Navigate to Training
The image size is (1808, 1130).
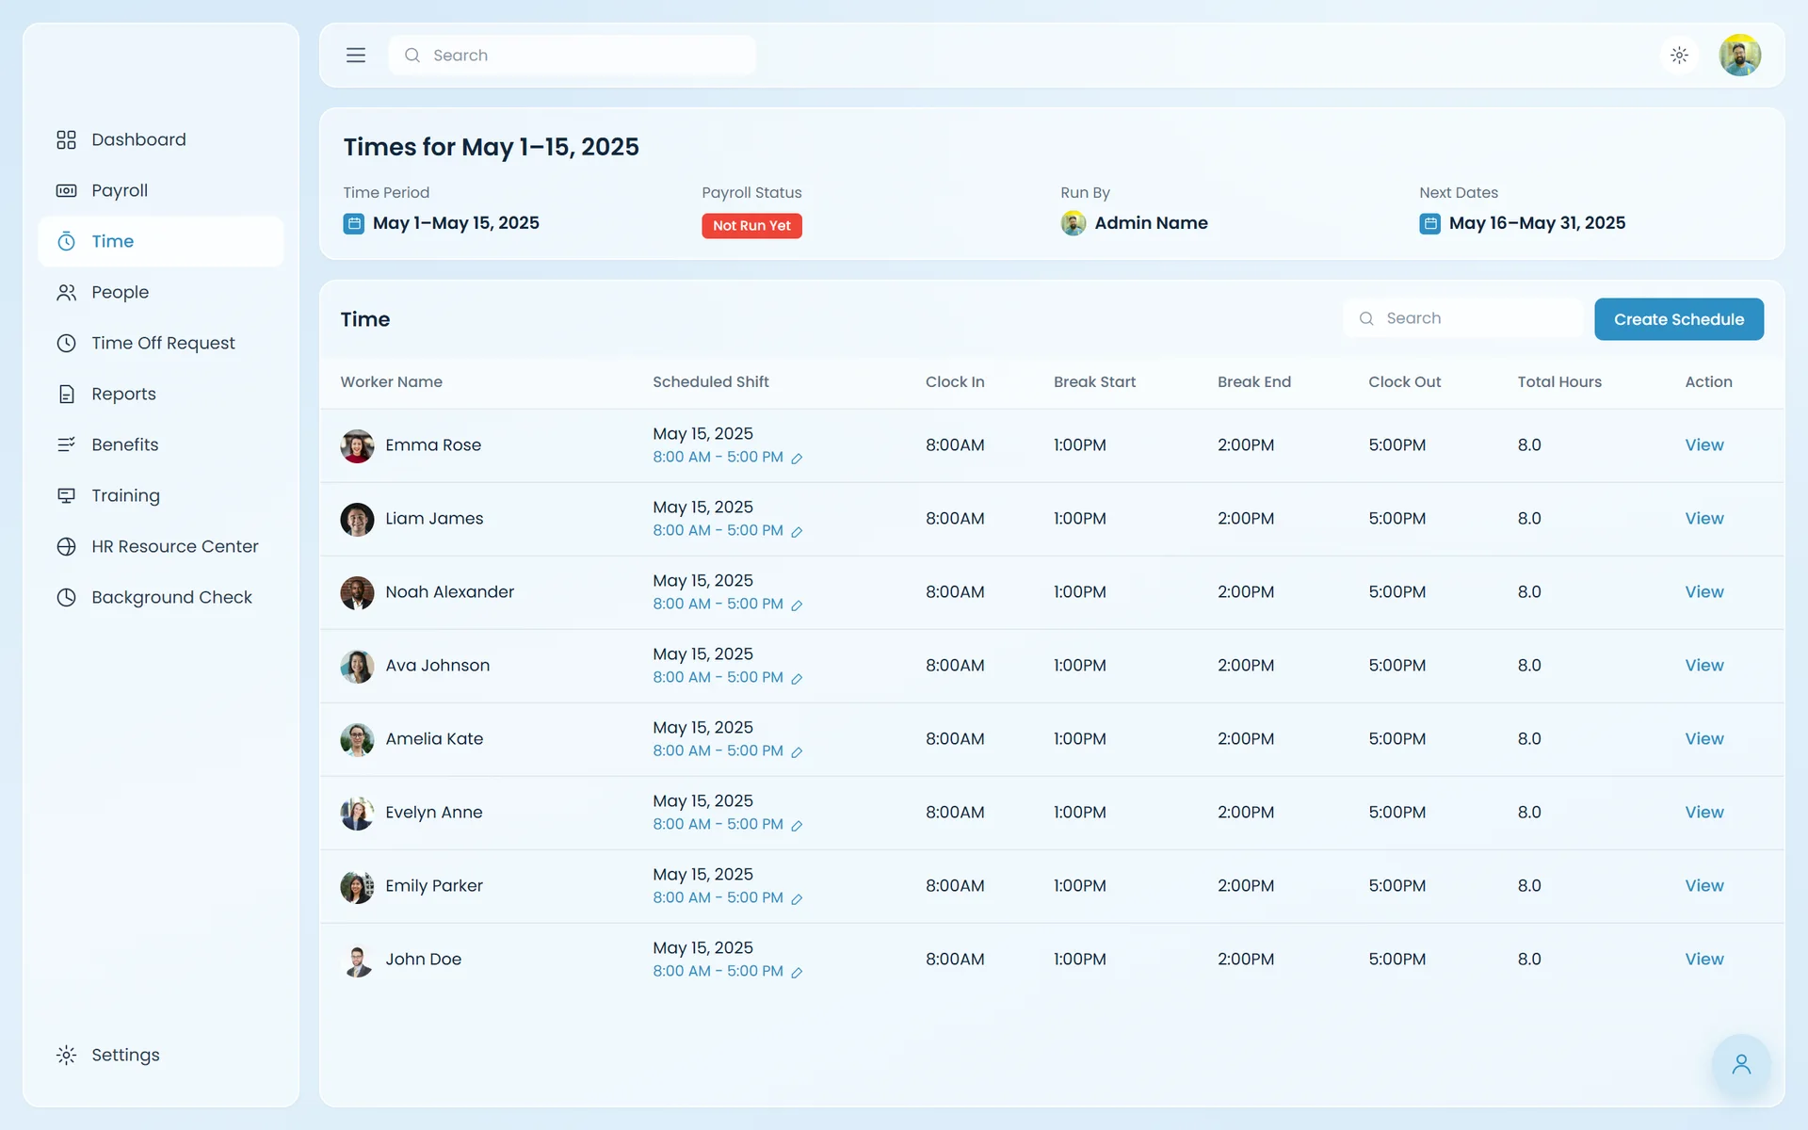[x=160, y=496]
